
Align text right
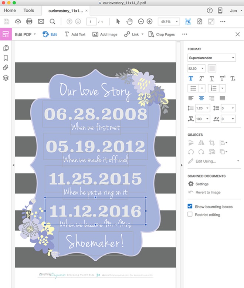pos(212,98)
